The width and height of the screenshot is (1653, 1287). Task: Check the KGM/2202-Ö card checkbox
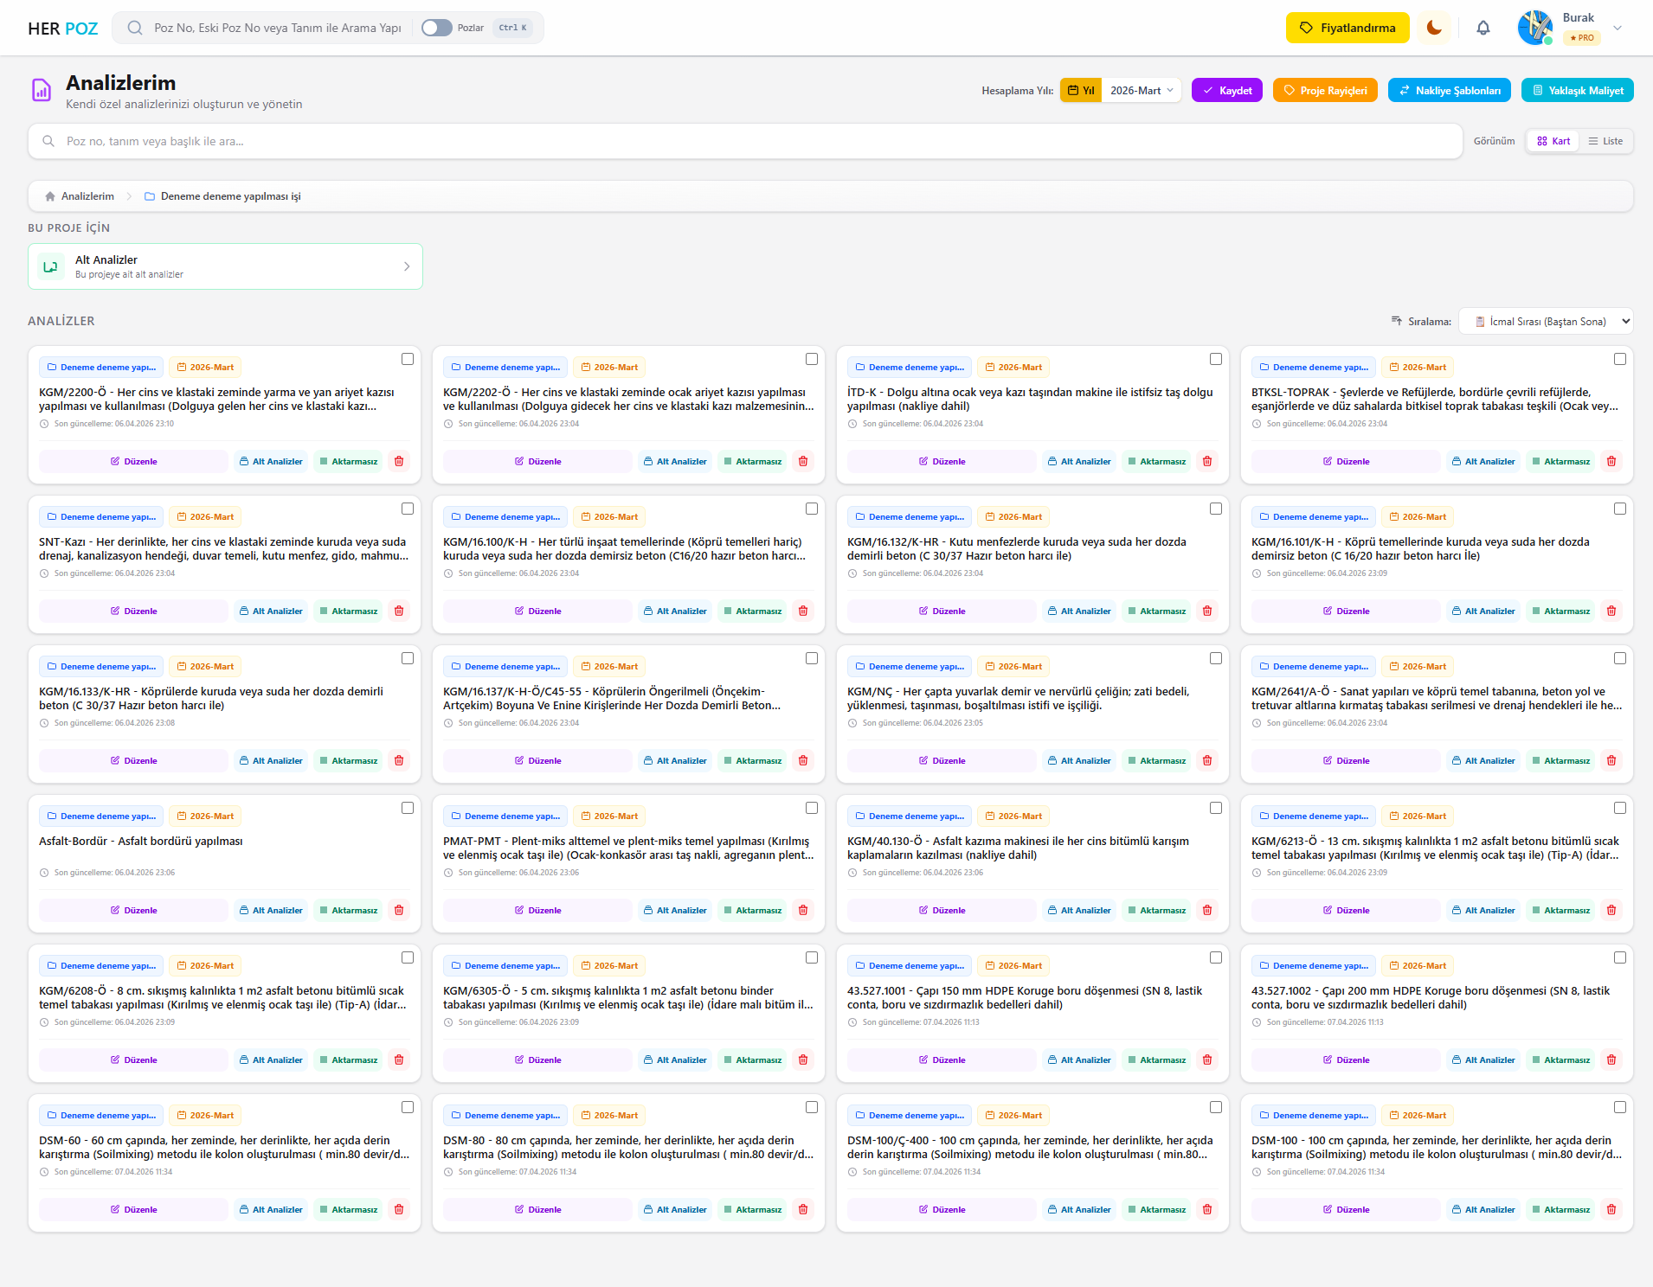tap(812, 359)
